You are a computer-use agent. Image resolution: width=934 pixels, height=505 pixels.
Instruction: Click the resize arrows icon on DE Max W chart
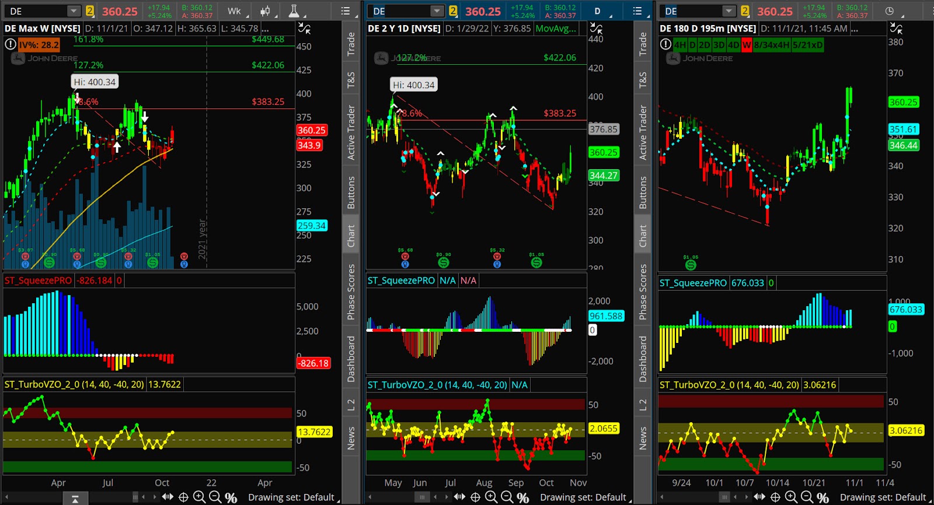(304, 28)
